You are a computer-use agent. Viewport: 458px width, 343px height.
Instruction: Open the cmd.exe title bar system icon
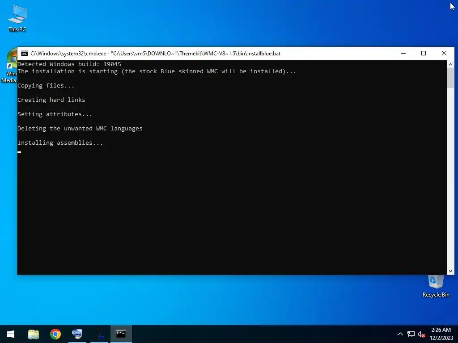[x=25, y=54]
